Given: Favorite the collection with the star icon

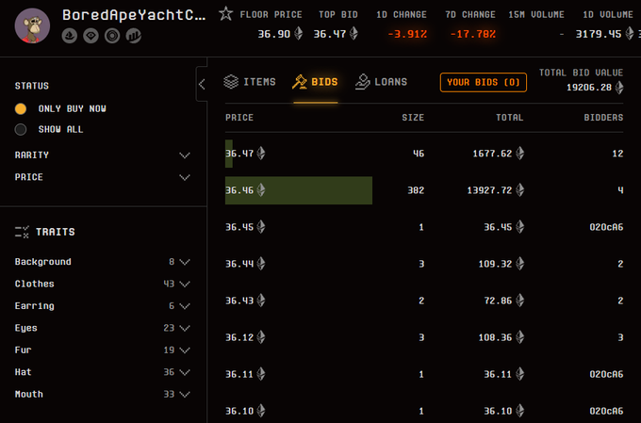Looking at the screenshot, I should pyautogui.click(x=225, y=14).
